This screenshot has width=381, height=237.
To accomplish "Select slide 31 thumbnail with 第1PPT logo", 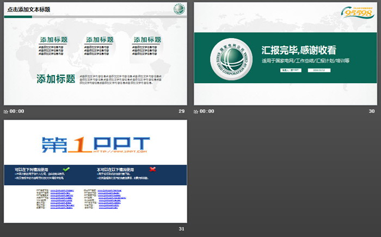I will click(x=95, y=171).
